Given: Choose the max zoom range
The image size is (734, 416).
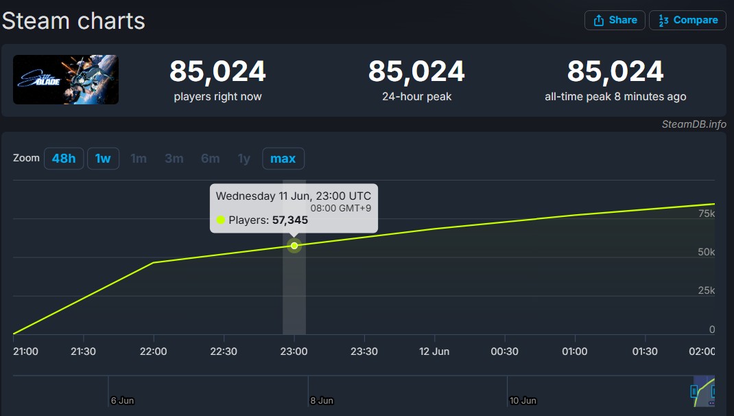Looking at the screenshot, I should [x=283, y=159].
